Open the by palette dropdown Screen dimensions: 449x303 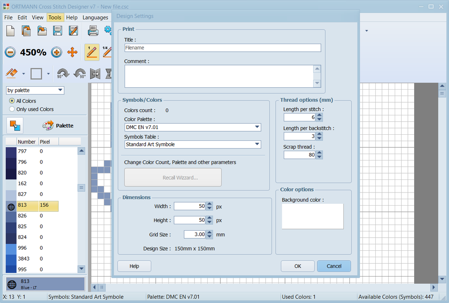(35, 90)
